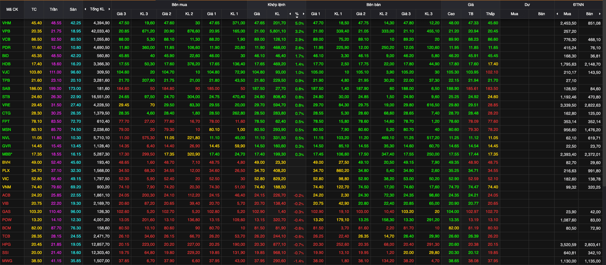The width and height of the screenshot is (606, 265).
Task: Open the BVH stock symbol
Action: [x=6, y=162]
